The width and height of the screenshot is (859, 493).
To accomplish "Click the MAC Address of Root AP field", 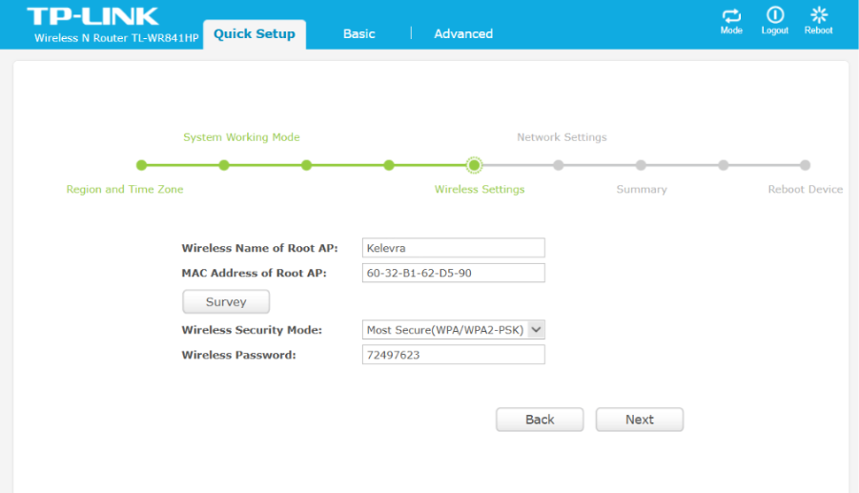I will click(x=454, y=274).
